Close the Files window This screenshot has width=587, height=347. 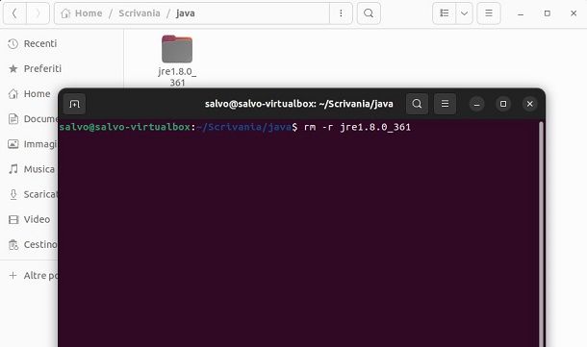tap(574, 13)
